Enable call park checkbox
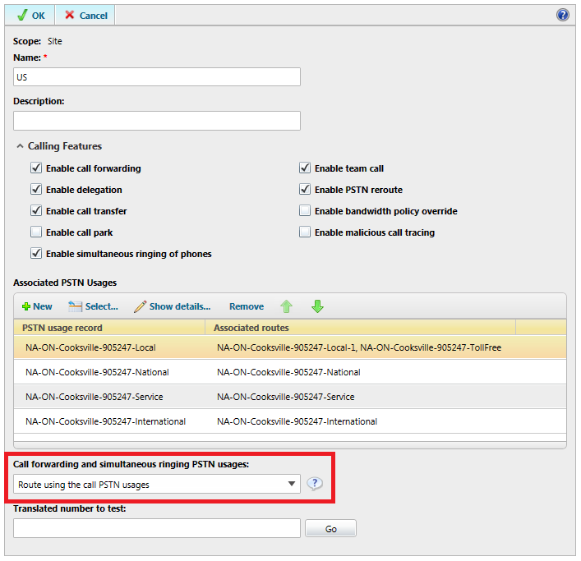 coord(36,232)
